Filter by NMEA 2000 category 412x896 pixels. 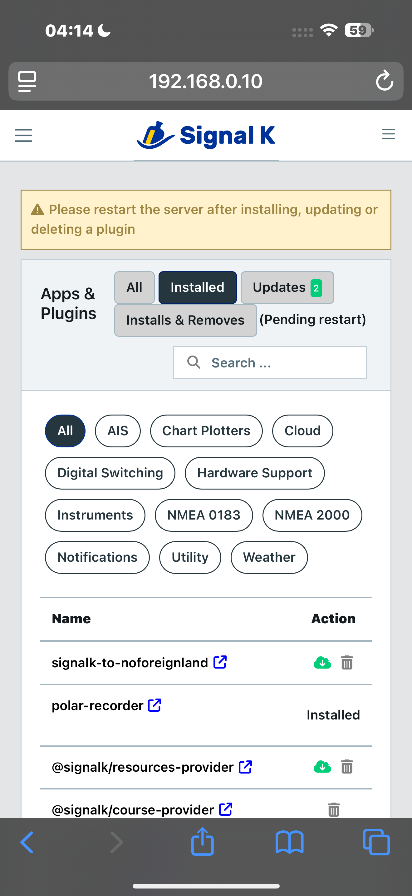[312, 515]
